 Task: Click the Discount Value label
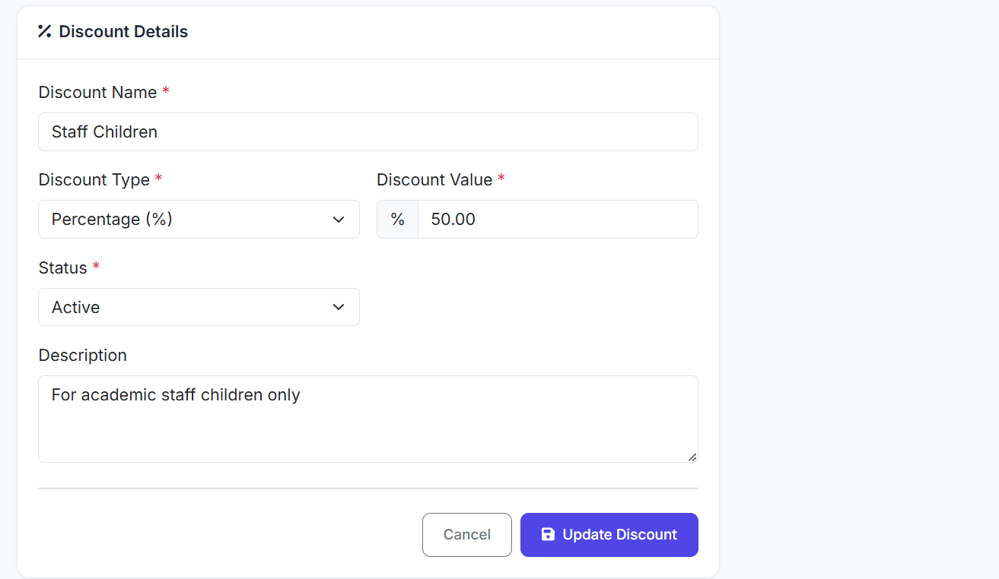434,180
